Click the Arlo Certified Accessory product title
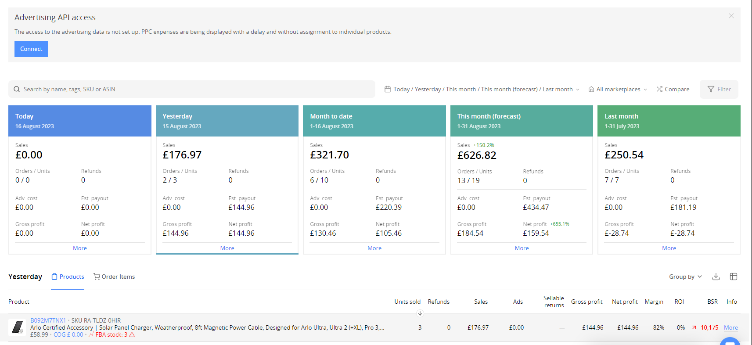 point(207,327)
